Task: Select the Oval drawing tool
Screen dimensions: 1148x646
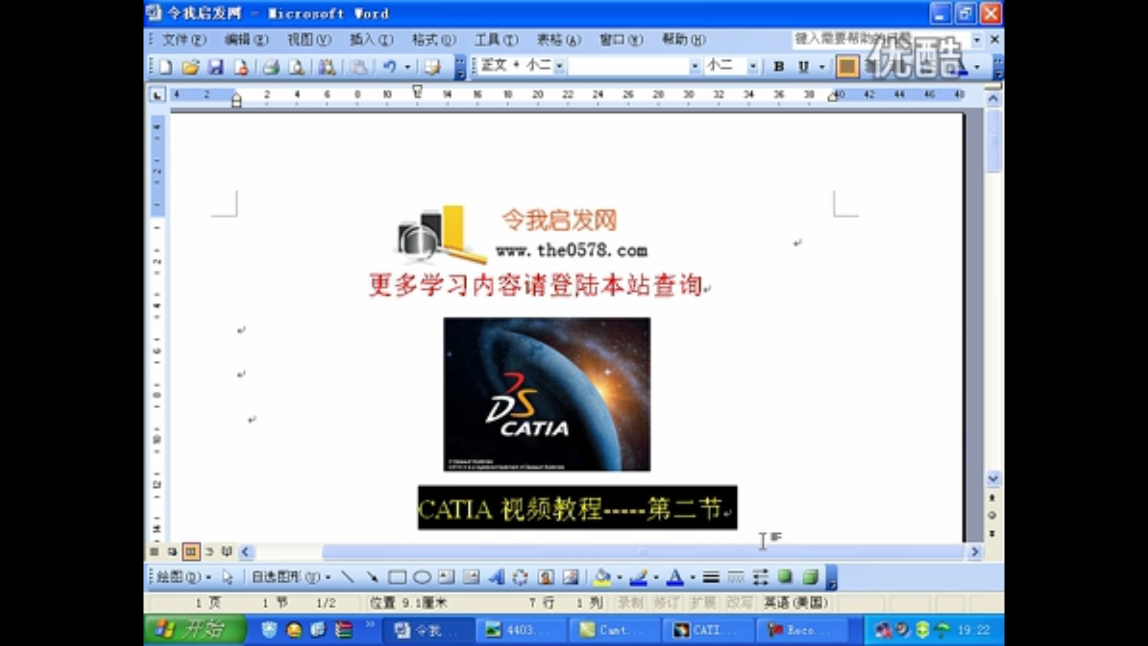Action: [x=422, y=577]
